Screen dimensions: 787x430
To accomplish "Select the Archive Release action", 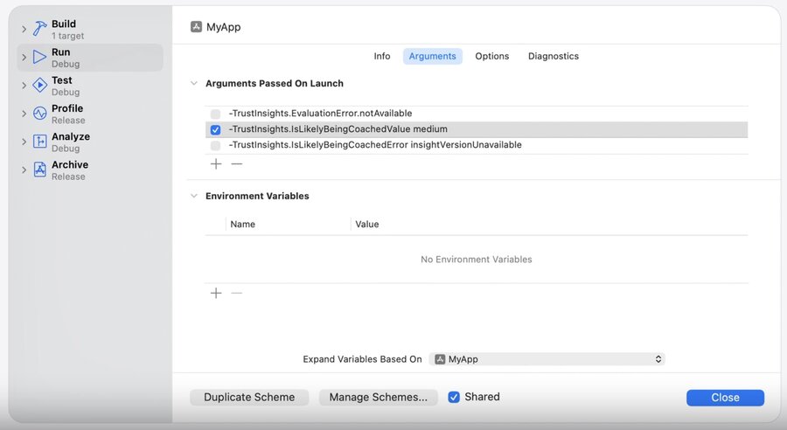I will (x=90, y=170).
